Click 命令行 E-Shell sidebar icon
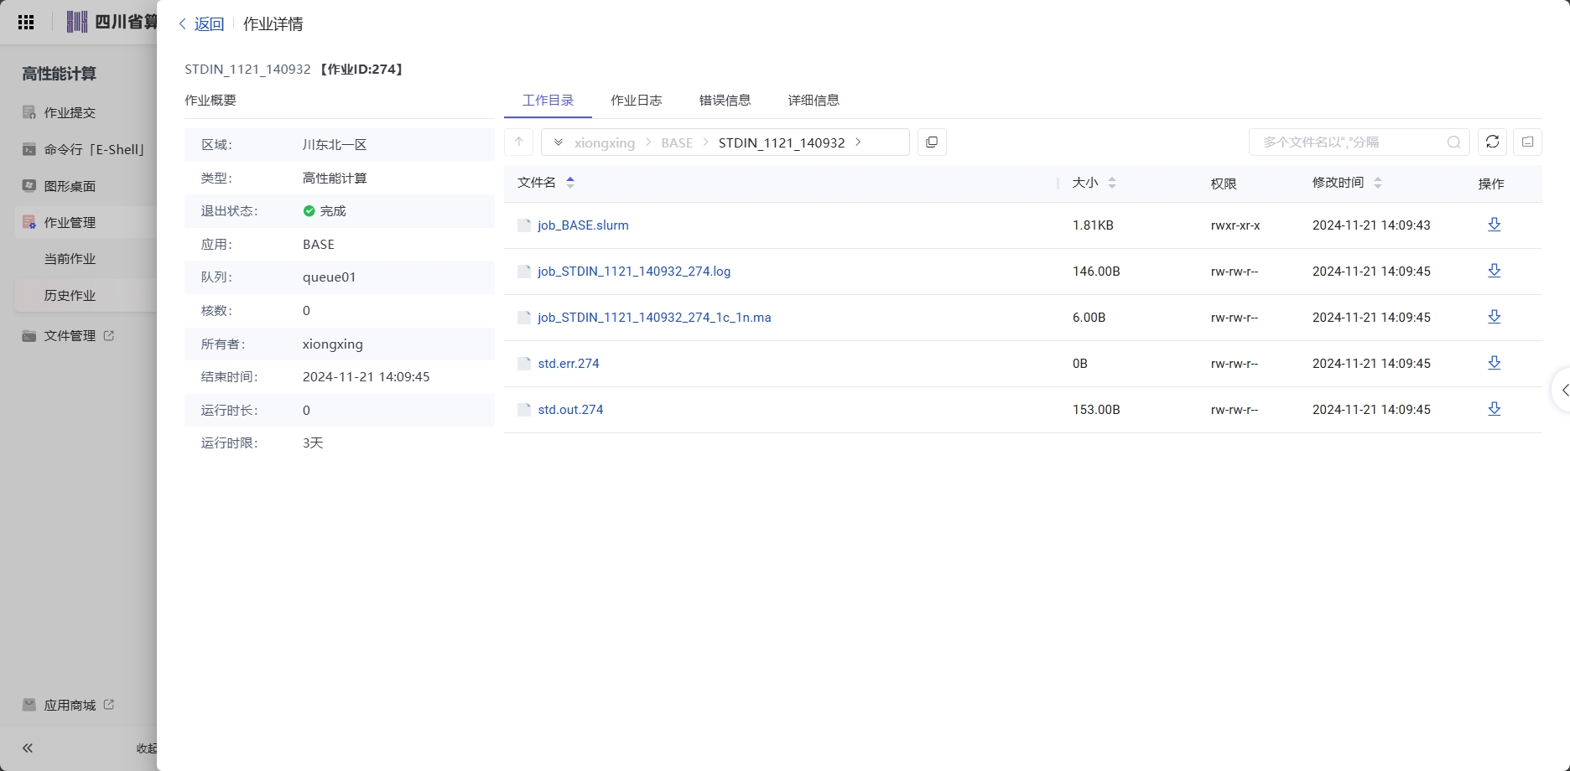 (x=29, y=149)
